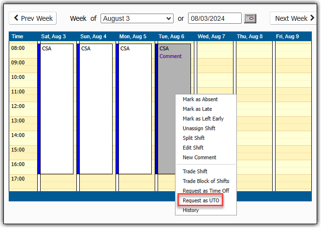This screenshot has height=228, width=321.
Task: Open the calendar date picker icon
Action: 250,18
